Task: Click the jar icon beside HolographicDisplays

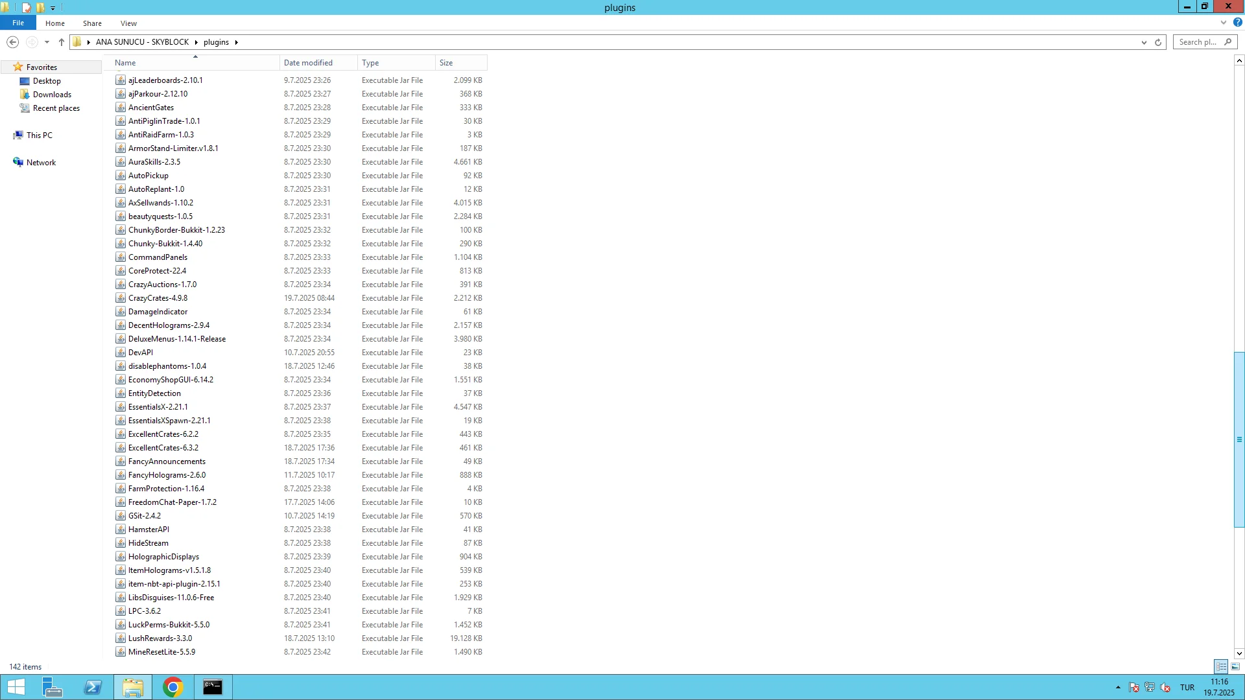Action: tap(121, 557)
